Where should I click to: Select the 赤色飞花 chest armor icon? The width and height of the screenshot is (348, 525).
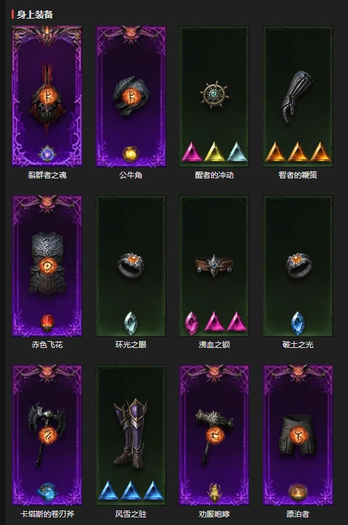tap(47, 264)
